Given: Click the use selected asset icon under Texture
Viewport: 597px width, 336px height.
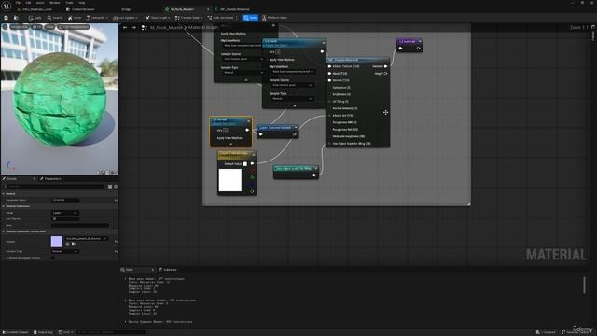Looking at the screenshot, I should click(x=68, y=245).
